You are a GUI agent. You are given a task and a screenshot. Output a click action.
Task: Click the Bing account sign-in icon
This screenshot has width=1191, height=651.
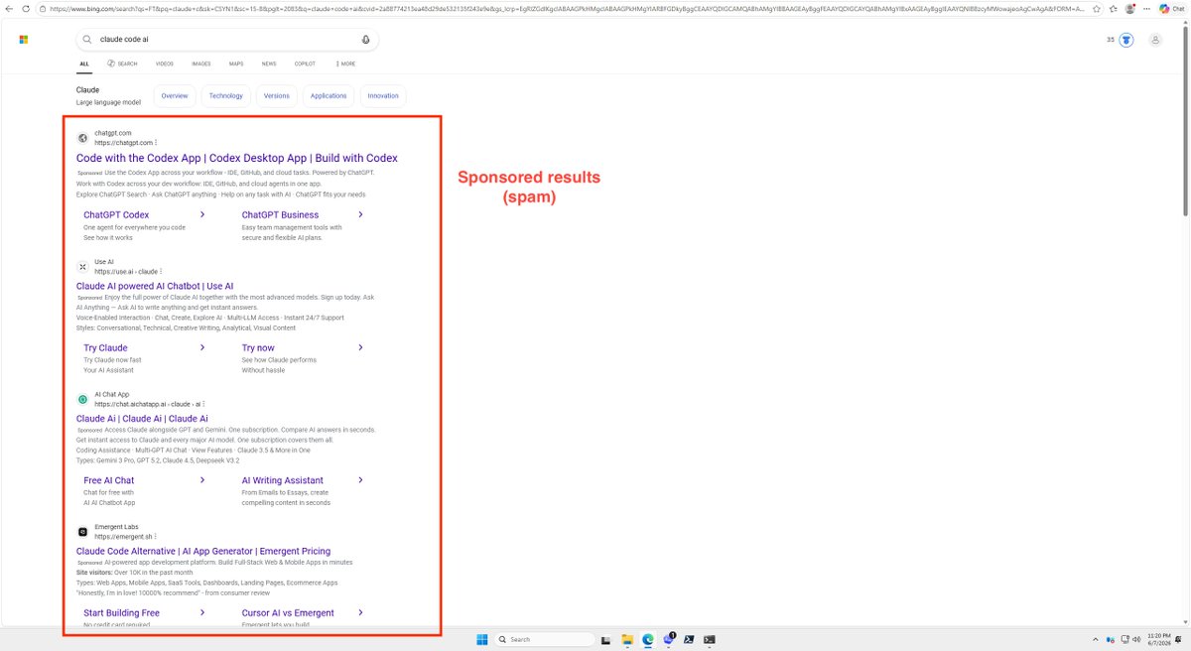[1155, 40]
